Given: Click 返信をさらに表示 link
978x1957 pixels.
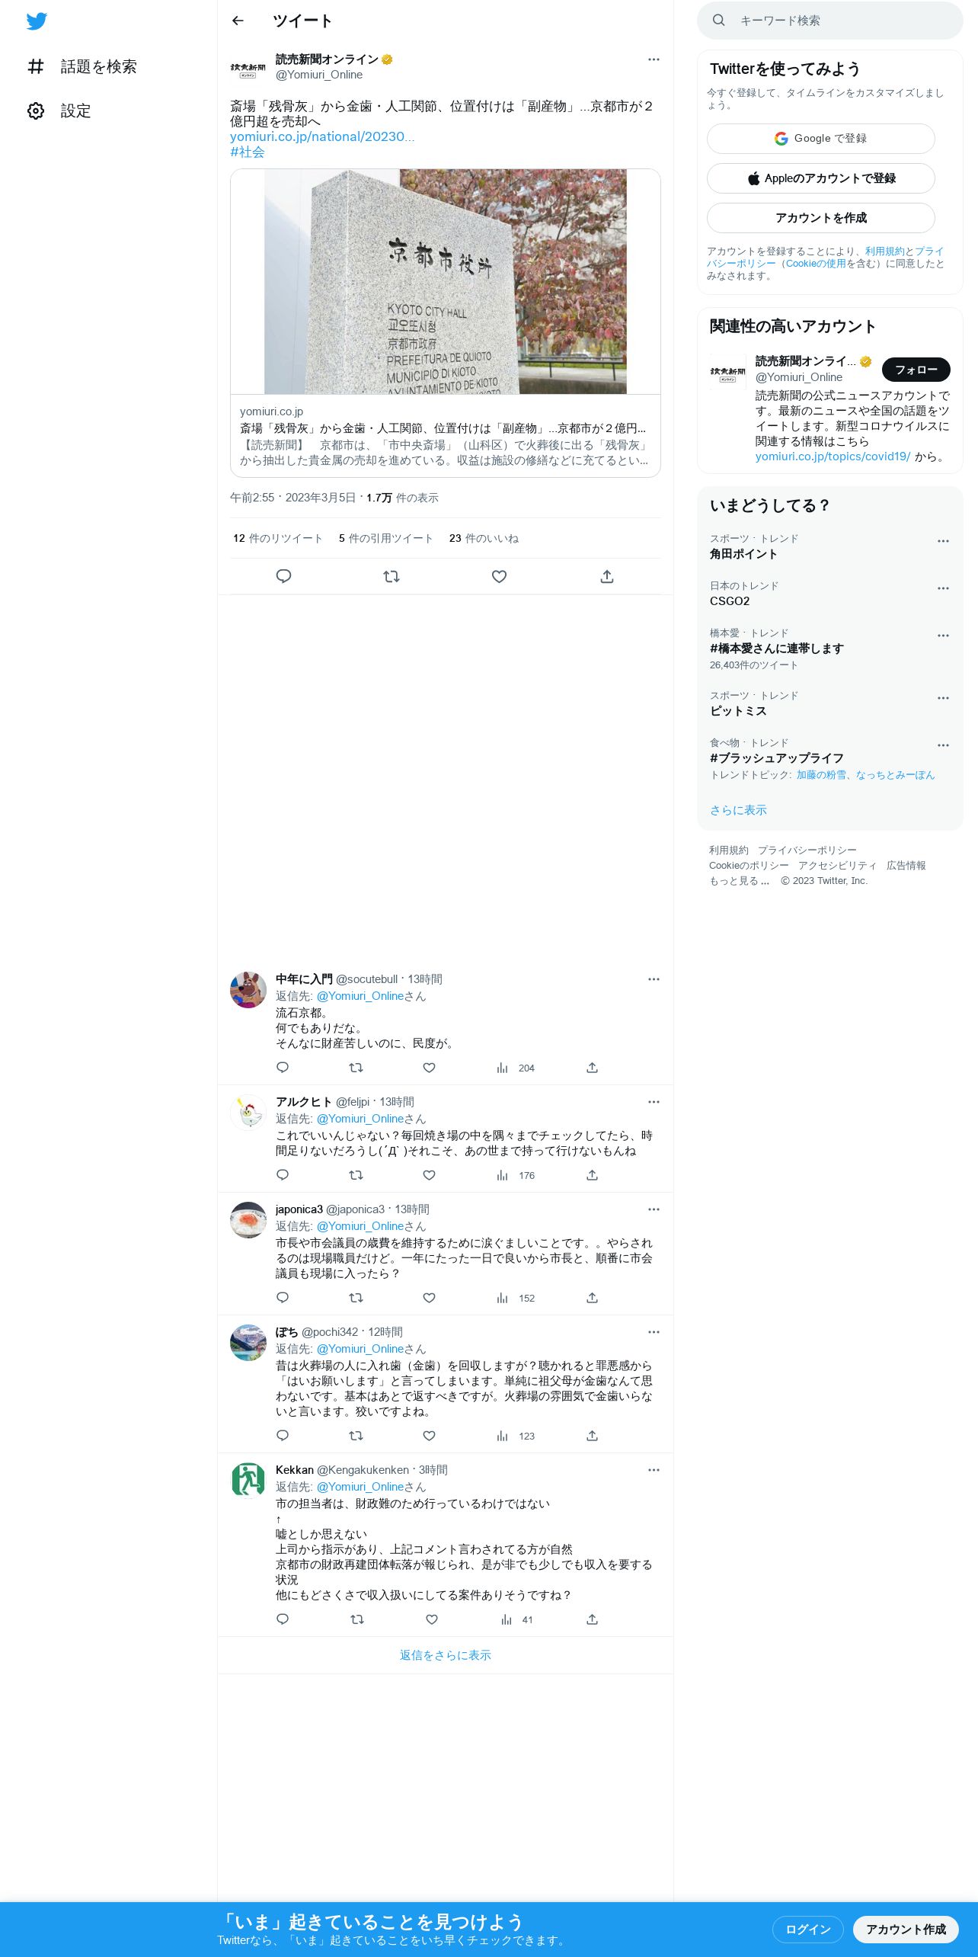Looking at the screenshot, I should 445,1655.
